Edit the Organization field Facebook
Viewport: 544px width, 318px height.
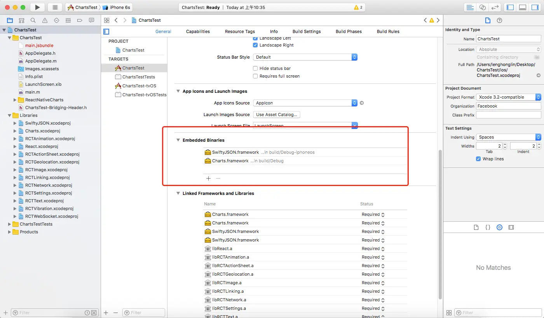coord(508,106)
